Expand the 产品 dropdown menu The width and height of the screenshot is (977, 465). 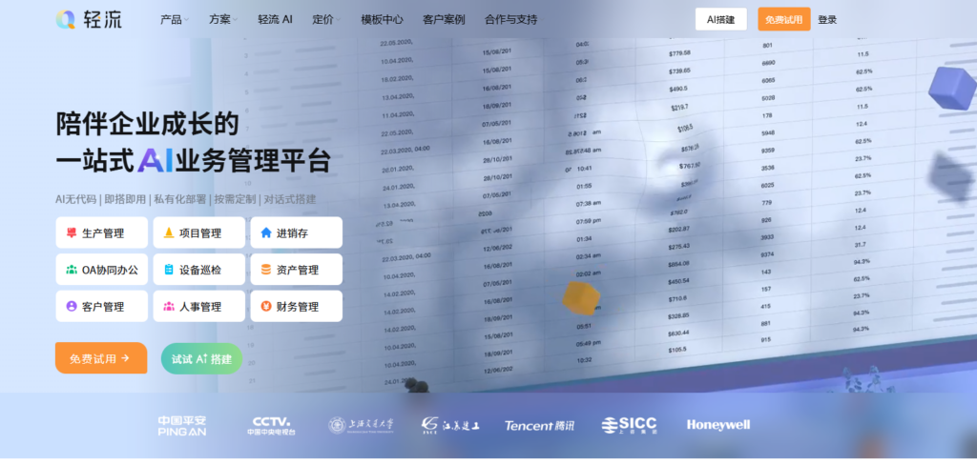coord(175,19)
